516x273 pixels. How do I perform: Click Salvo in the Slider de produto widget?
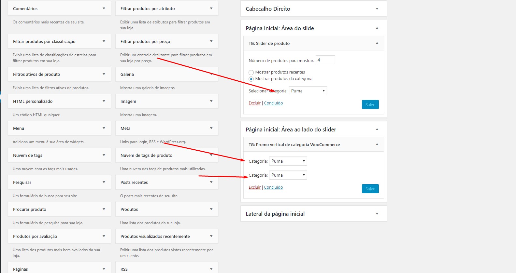tap(370, 104)
